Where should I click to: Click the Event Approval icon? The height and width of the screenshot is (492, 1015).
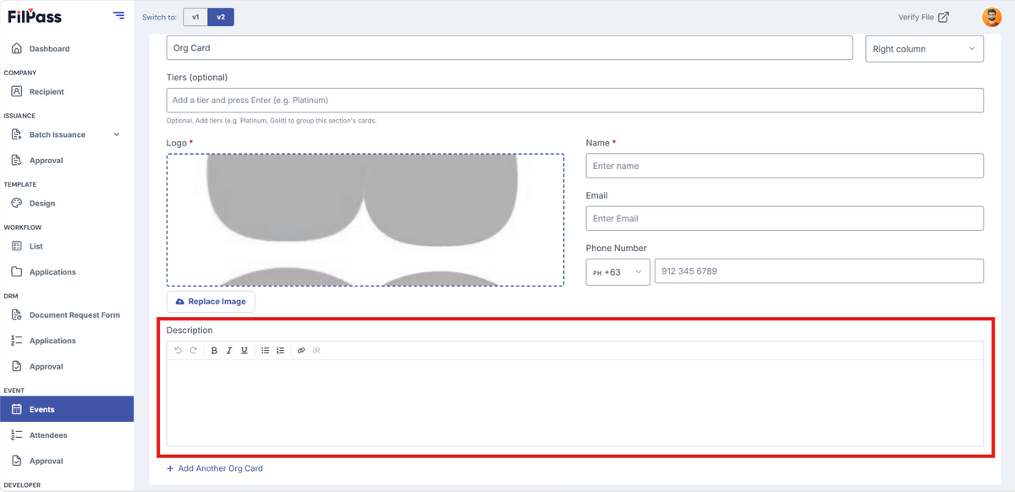point(17,462)
